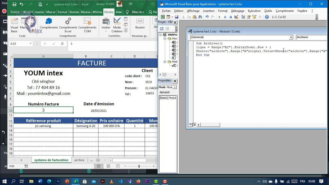329x185 pixels.
Task: Open Firefox from Windows taskbar
Action: coord(138,181)
